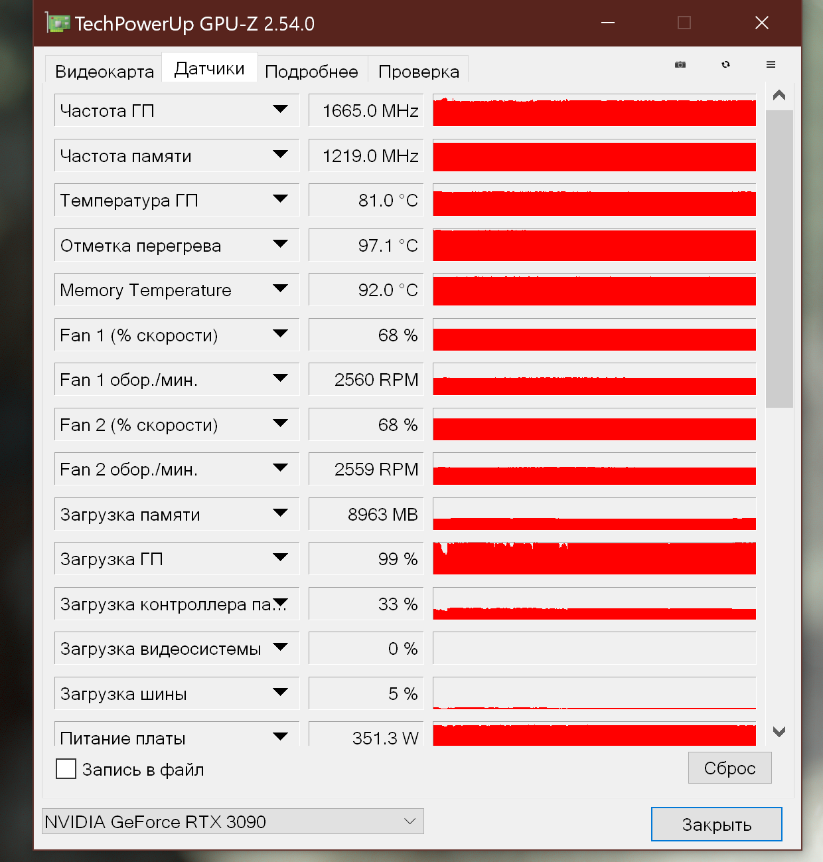Open the 'Загрузка ГП' sensor dropdown

click(280, 558)
